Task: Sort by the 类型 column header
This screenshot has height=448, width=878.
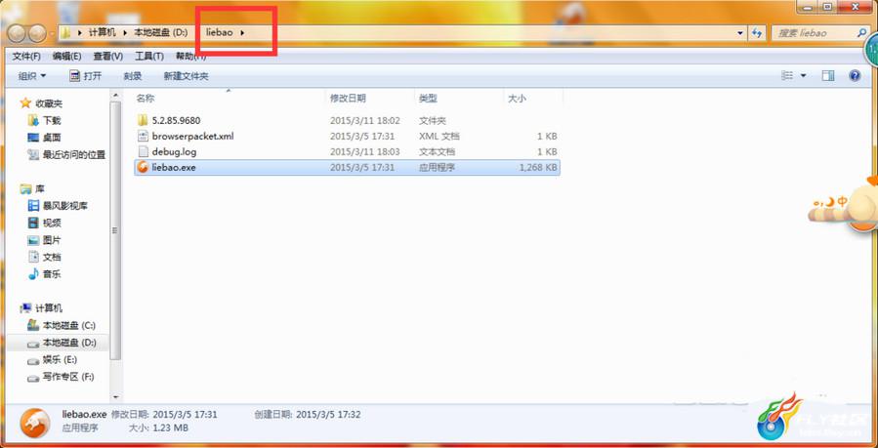Action: 459,98
